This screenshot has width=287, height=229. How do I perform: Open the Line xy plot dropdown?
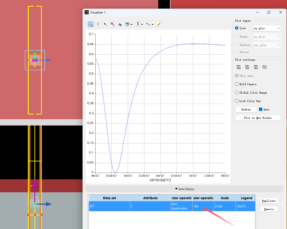pos(267,28)
